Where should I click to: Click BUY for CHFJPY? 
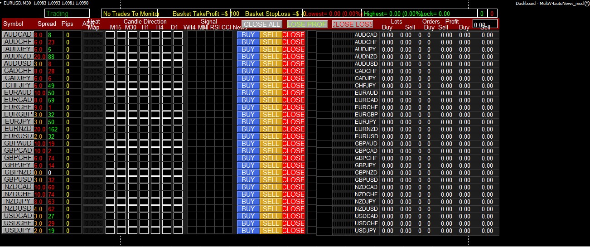[248, 85]
